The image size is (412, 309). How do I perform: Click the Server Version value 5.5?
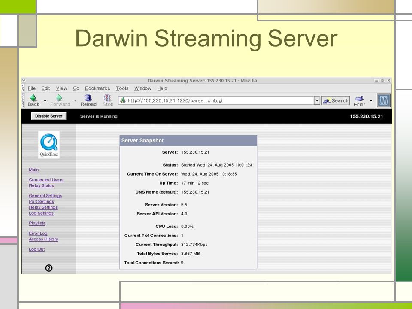pos(184,205)
